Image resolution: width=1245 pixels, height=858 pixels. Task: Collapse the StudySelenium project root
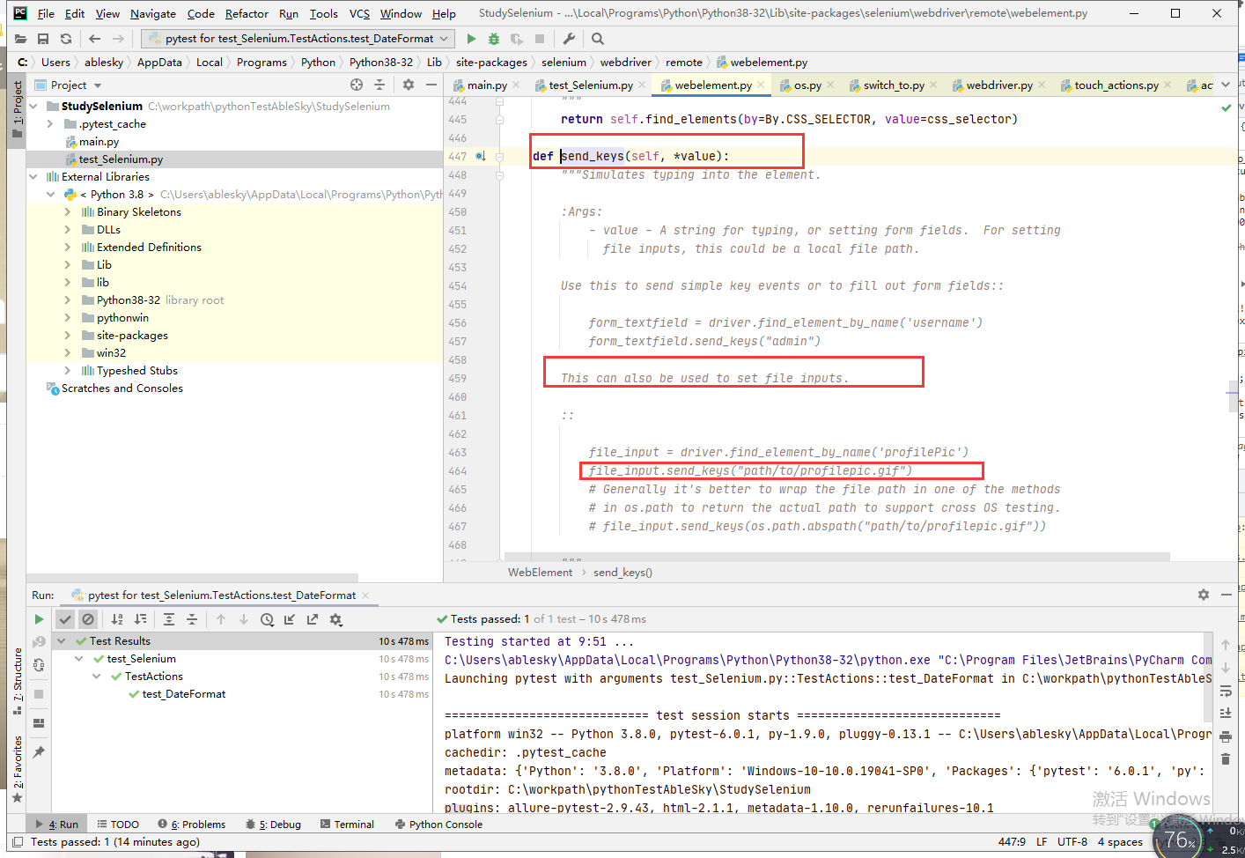33,106
